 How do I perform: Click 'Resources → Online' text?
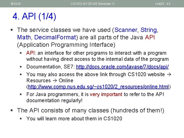[50, 80]
